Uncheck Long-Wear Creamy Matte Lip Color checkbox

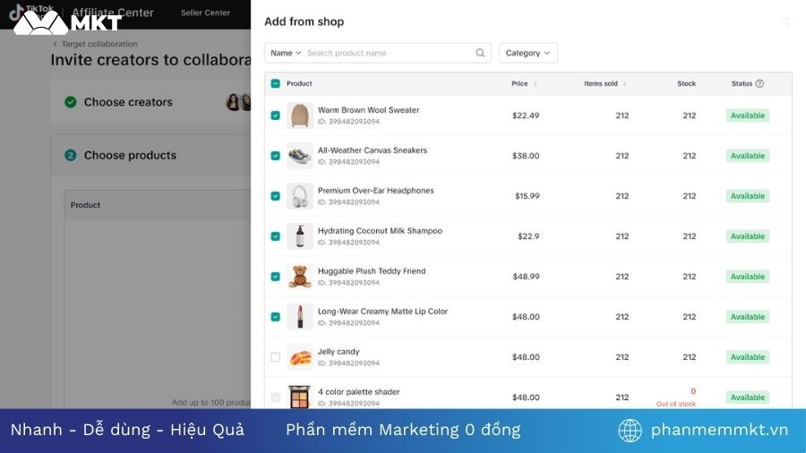(x=275, y=317)
